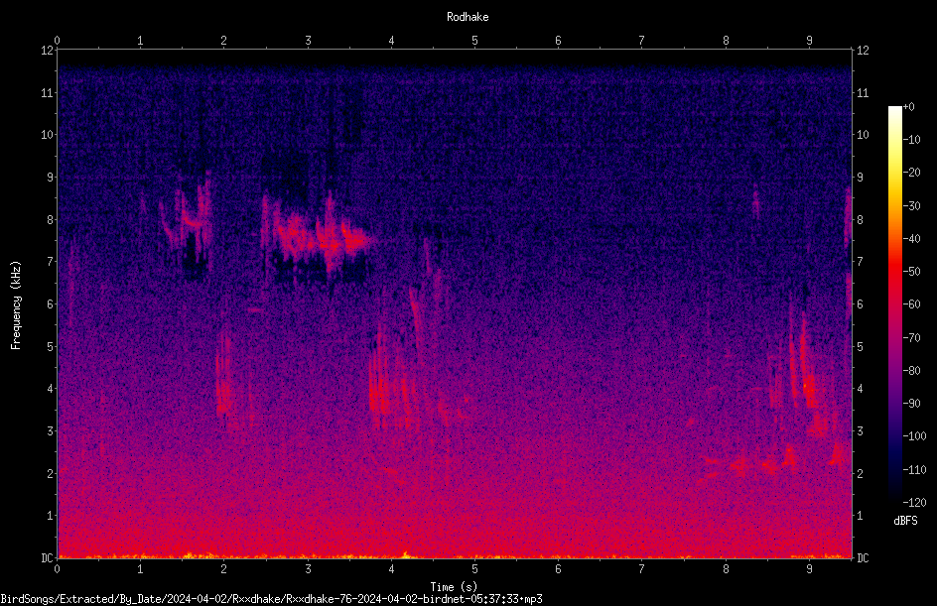The height and width of the screenshot is (606, 937).
Task: Click the dBFS label under color scale
Action: tap(905, 521)
